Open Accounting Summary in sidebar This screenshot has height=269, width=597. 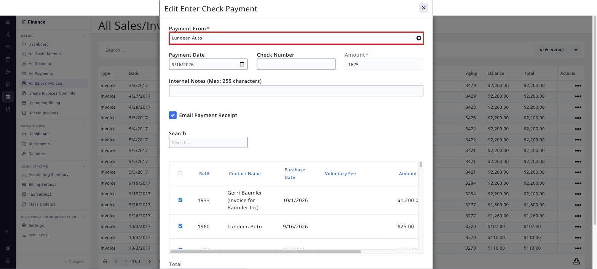[x=48, y=175]
